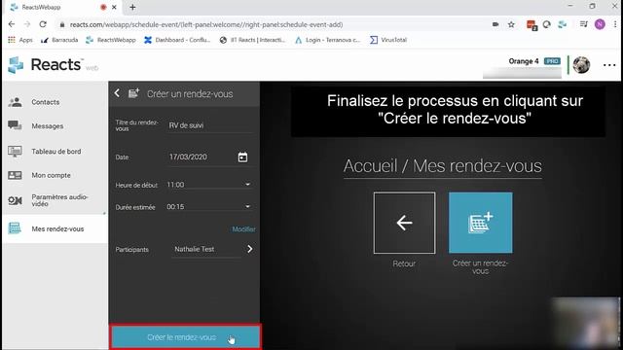
Task: Click the webcam preview thumbnail
Action: [586, 323]
